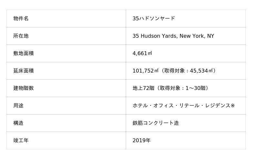This screenshot has height=159, width=258.
Task: Click the 所在地 row label
Action: point(21,36)
